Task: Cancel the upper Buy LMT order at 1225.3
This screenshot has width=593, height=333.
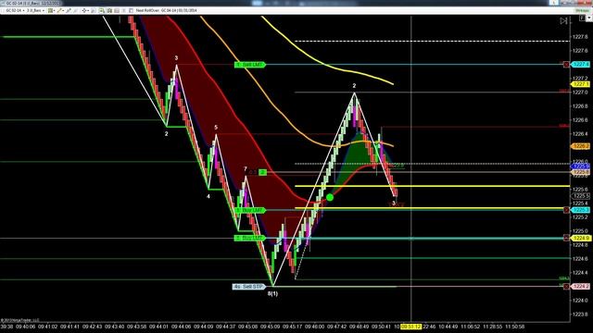Action: 566,210
